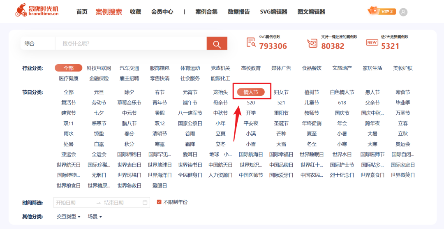Choose the 圣诞节 festival filter
Image resolution: width=444 pixels, height=229 pixels.
pyautogui.click(x=281, y=123)
